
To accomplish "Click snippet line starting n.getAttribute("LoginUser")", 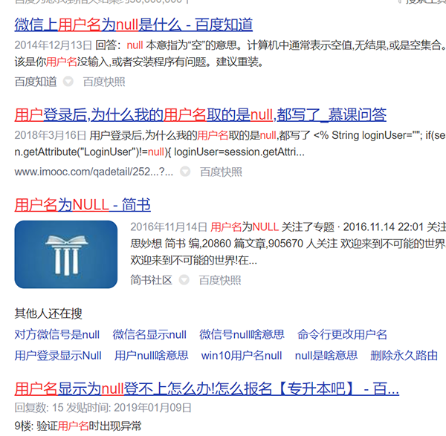I will [x=159, y=152].
